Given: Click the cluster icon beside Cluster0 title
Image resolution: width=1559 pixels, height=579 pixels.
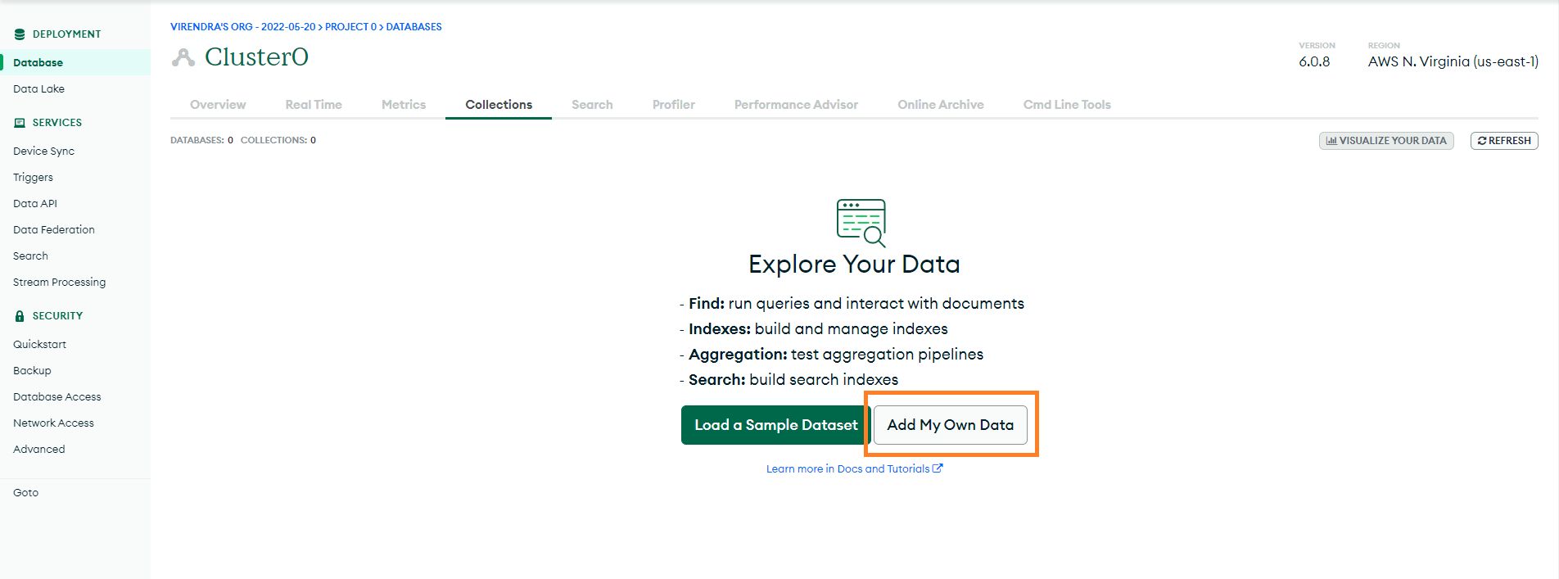Looking at the screenshot, I should click(183, 57).
